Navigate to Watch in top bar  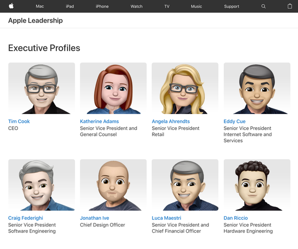pos(136,6)
